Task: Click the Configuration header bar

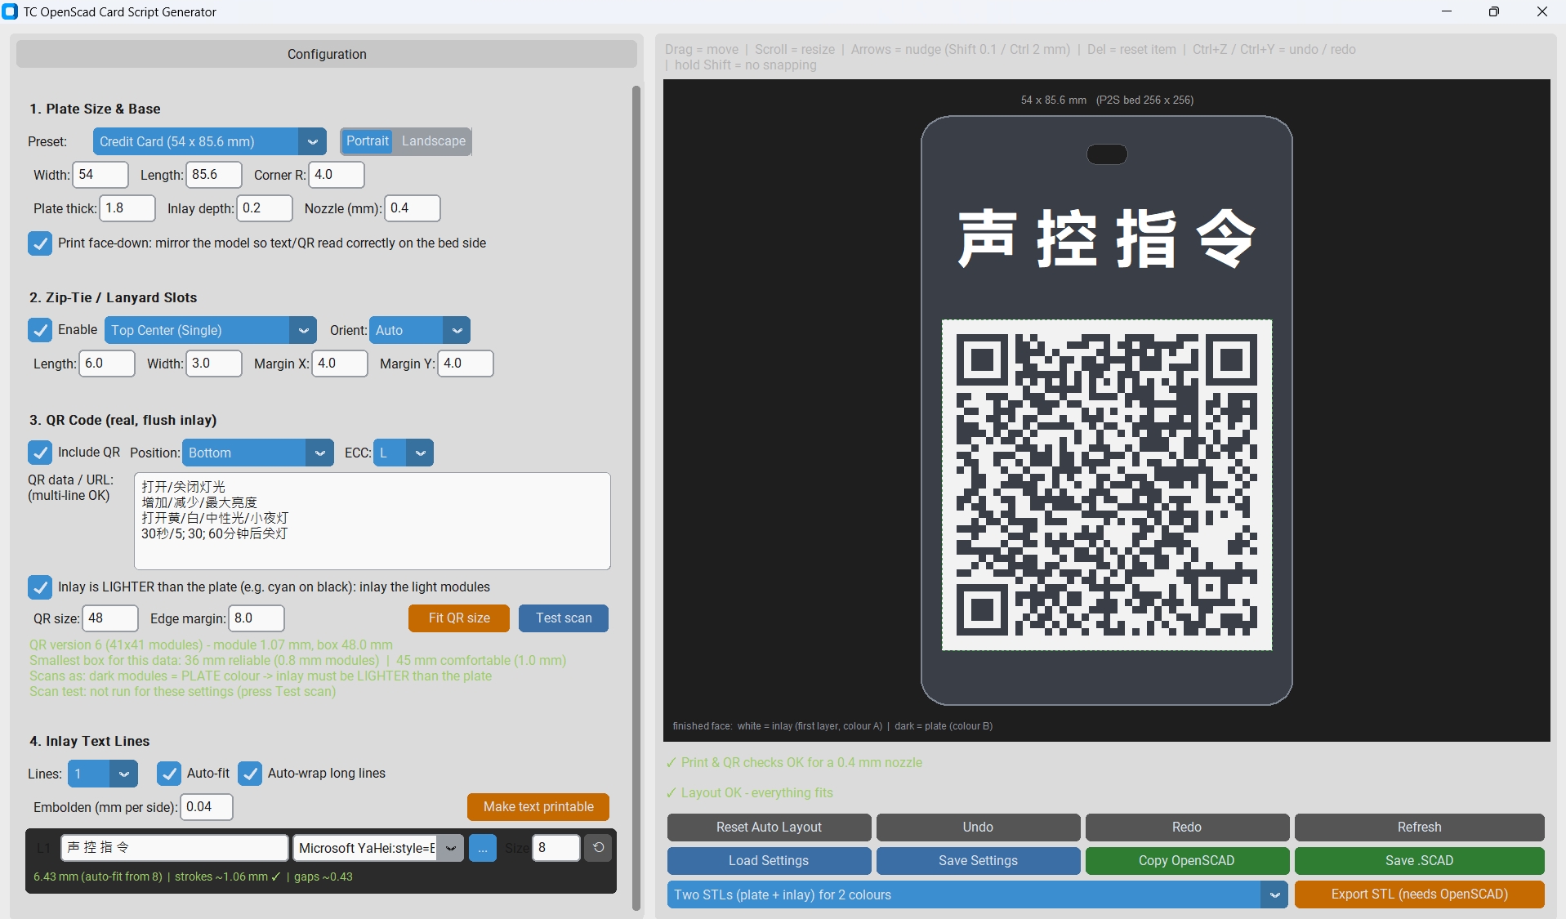Action: click(x=327, y=54)
